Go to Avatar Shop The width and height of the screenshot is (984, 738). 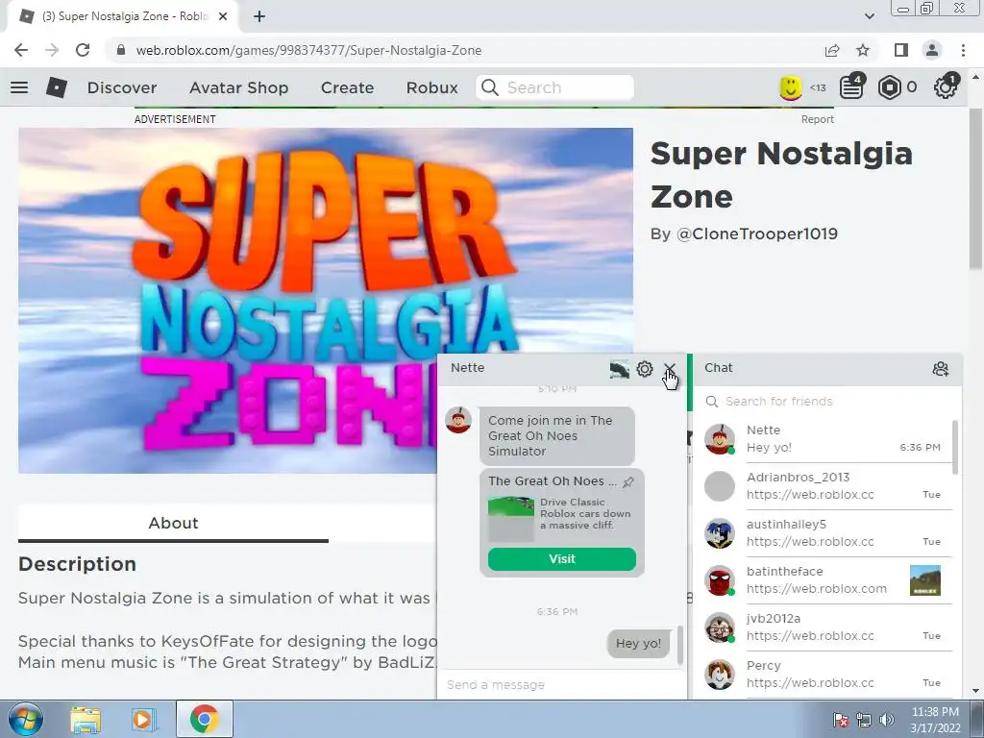tap(238, 87)
